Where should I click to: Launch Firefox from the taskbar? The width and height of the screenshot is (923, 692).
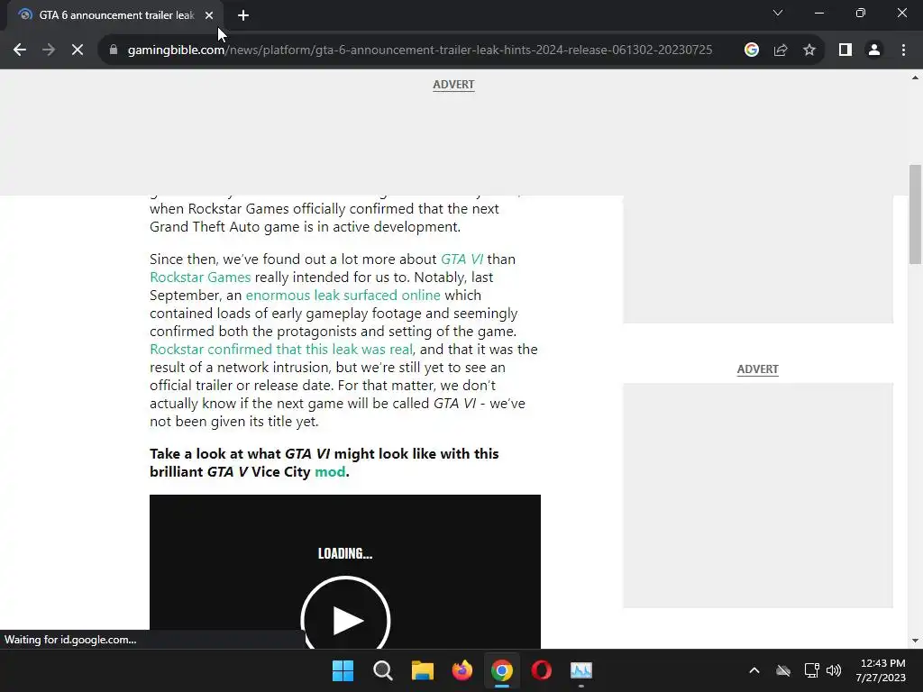tap(462, 670)
